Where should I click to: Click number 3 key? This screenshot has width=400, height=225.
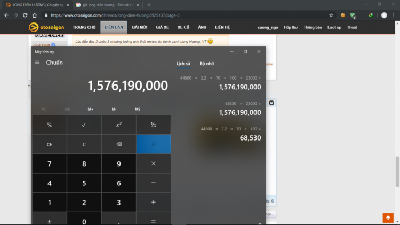[x=119, y=202]
